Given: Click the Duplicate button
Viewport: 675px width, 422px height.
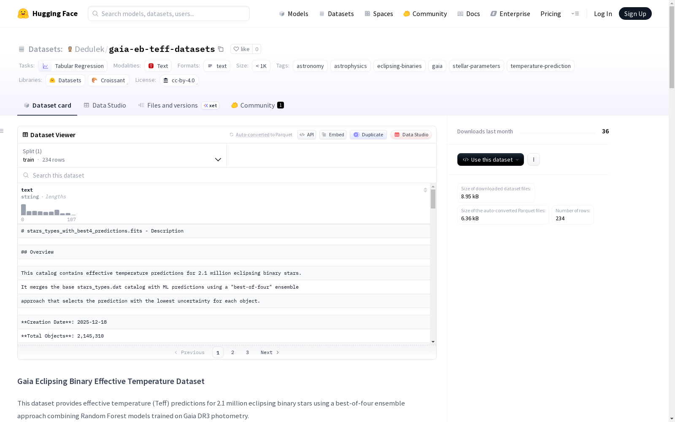Looking at the screenshot, I should point(368,135).
